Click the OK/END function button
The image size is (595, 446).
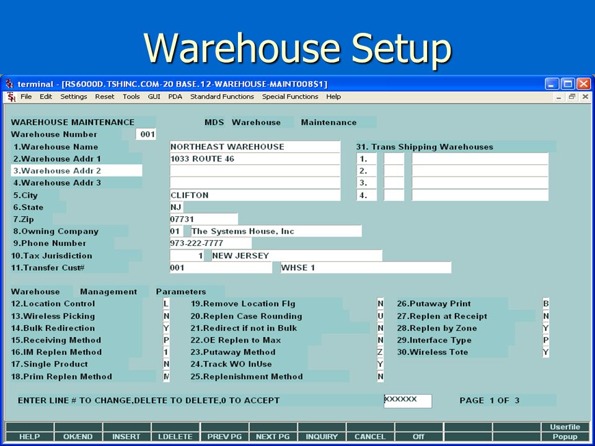78,437
